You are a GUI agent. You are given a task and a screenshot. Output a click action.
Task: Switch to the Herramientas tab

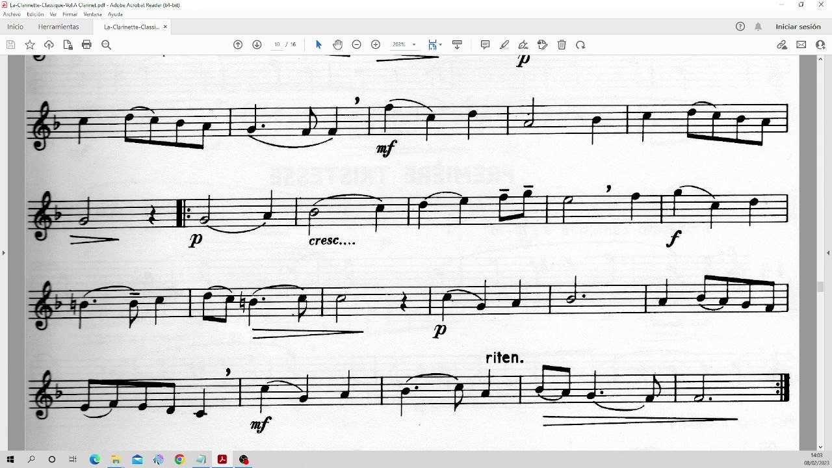tap(58, 27)
